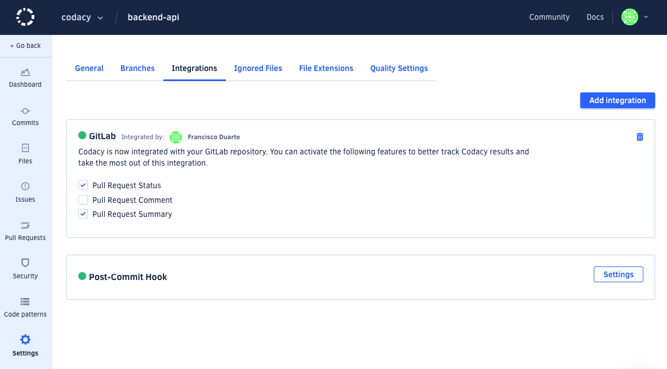Image resolution: width=667 pixels, height=369 pixels.
Task: Click the Codacy logo icon
Action: point(25,17)
